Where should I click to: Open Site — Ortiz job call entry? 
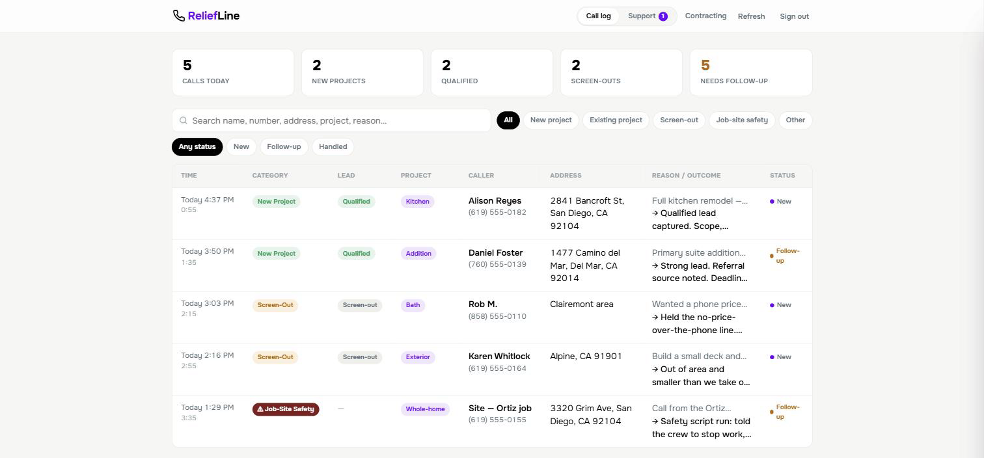point(492,421)
